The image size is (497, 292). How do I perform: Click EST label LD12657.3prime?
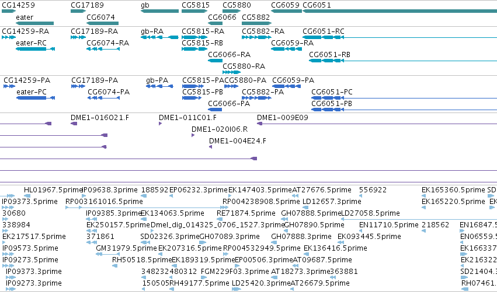coord(332,202)
